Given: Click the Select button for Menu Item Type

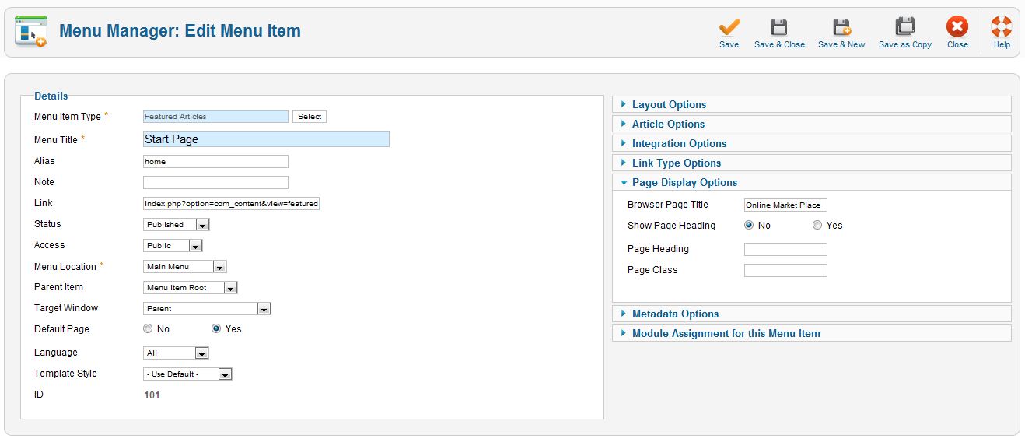Looking at the screenshot, I should (x=310, y=117).
